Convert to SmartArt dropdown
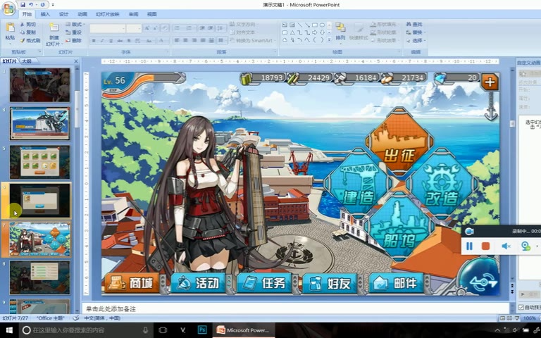The width and height of the screenshot is (541, 338). (252, 40)
